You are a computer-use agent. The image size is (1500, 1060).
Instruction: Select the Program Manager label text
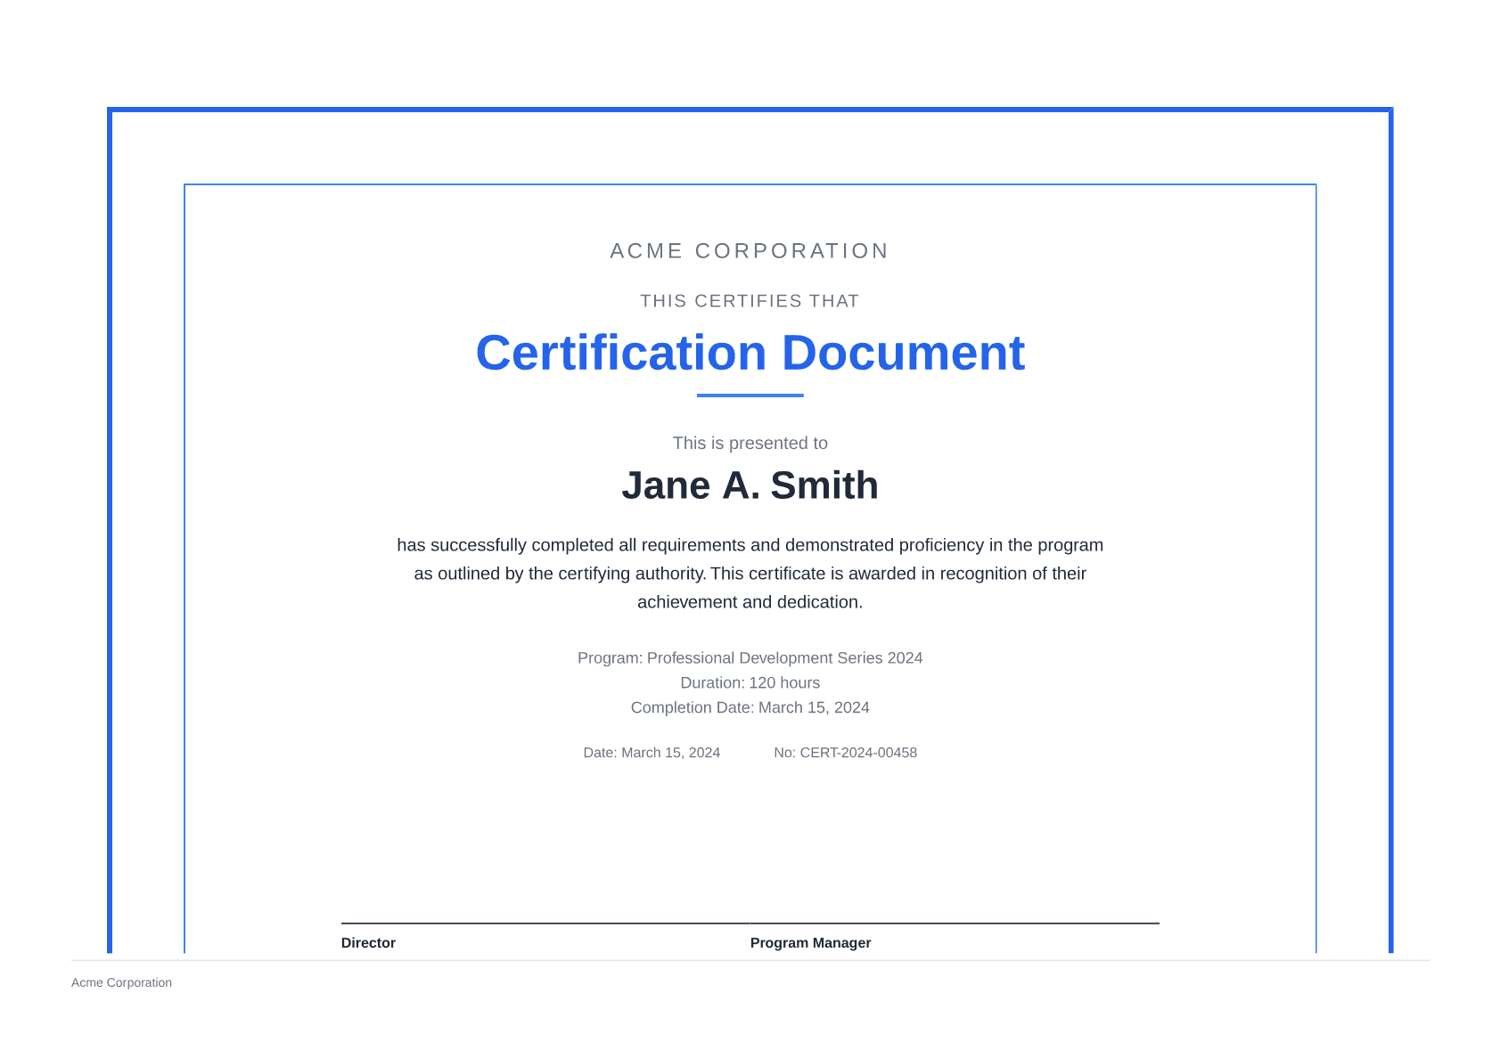pyautogui.click(x=810, y=942)
